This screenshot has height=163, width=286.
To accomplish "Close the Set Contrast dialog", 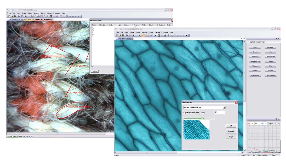I will [236, 102].
